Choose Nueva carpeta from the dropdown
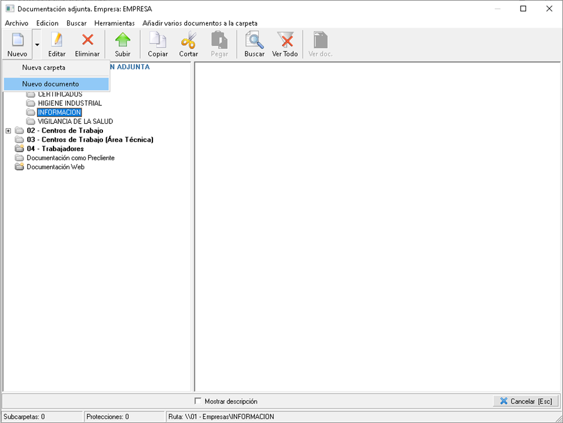 coord(44,68)
